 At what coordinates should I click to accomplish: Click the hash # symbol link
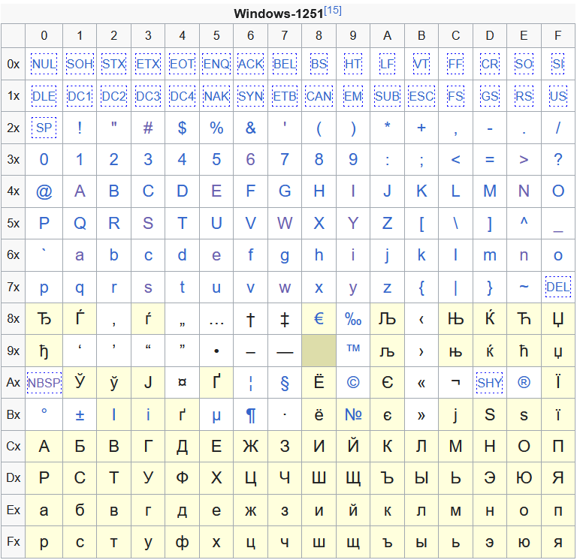coord(147,128)
